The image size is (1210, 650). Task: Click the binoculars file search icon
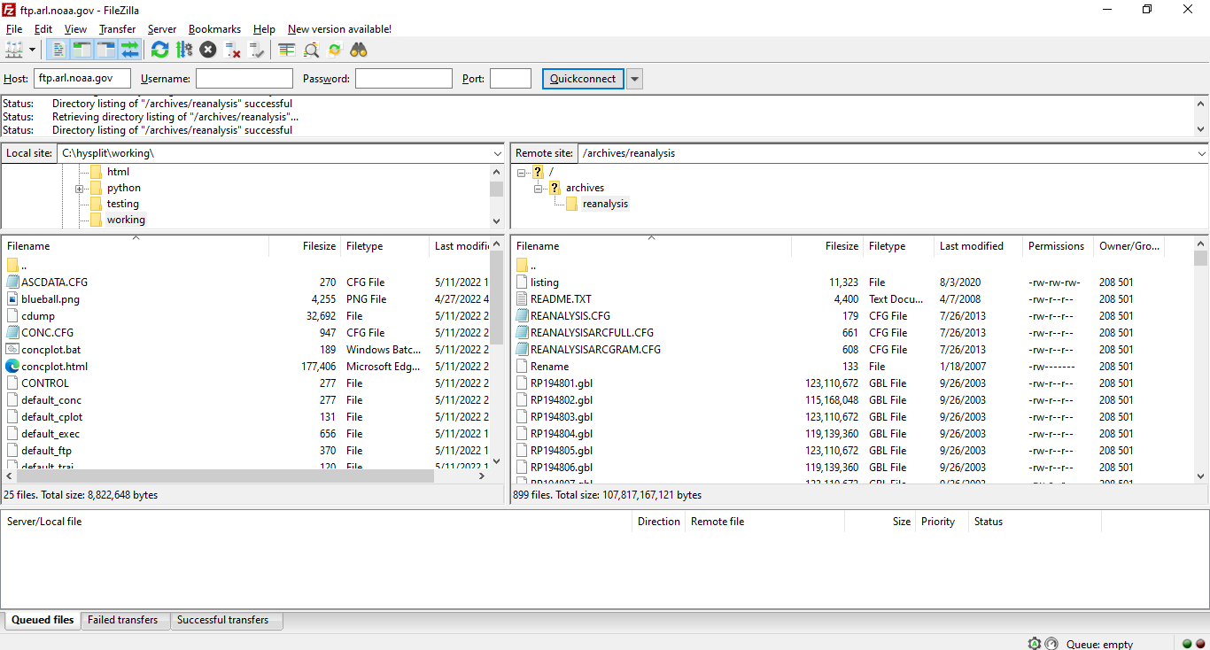pyautogui.click(x=359, y=50)
